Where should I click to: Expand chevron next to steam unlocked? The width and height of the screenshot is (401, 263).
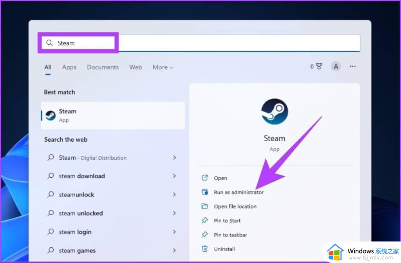(174, 213)
